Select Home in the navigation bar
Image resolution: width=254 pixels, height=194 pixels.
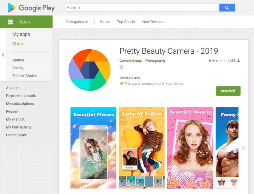105,22
